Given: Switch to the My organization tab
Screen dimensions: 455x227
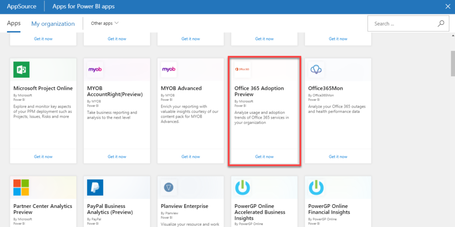Looking at the screenshot, I should tap(53, 24).
